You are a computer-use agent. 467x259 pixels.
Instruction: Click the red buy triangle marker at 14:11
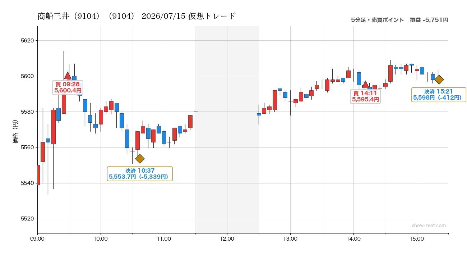click(x=365, y=85)
